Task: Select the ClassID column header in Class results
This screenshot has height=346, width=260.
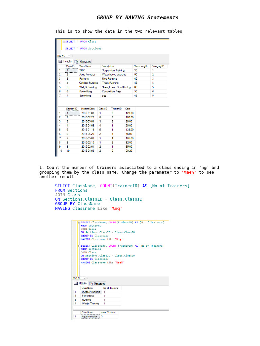Action: point(70,66)
